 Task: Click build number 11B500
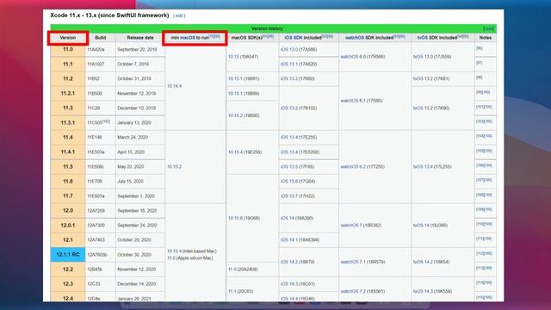95,94
